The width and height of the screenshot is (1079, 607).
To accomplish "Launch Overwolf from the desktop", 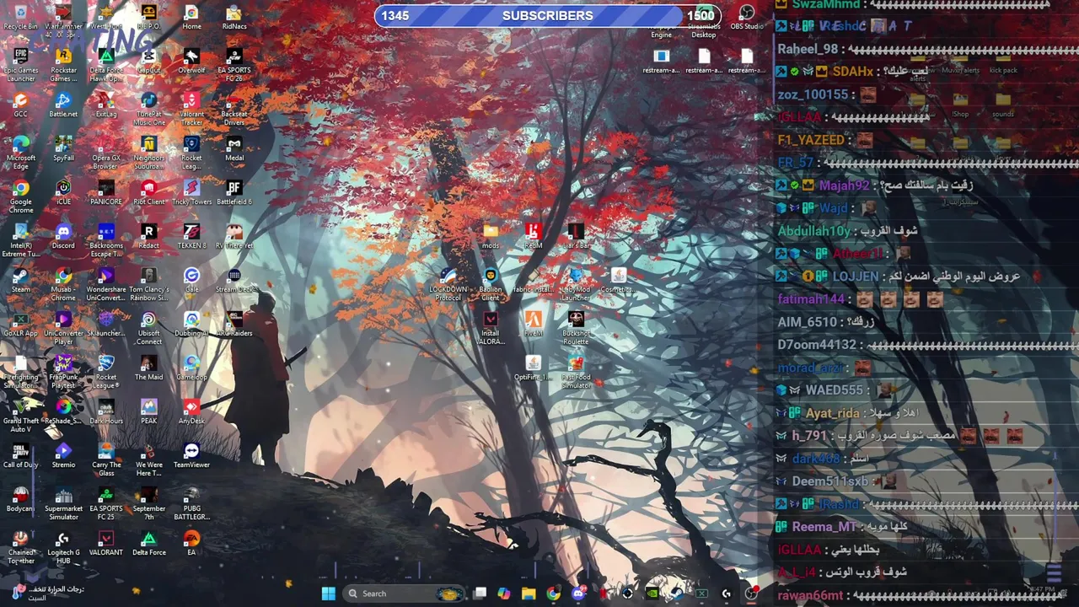I will [191, 62].
